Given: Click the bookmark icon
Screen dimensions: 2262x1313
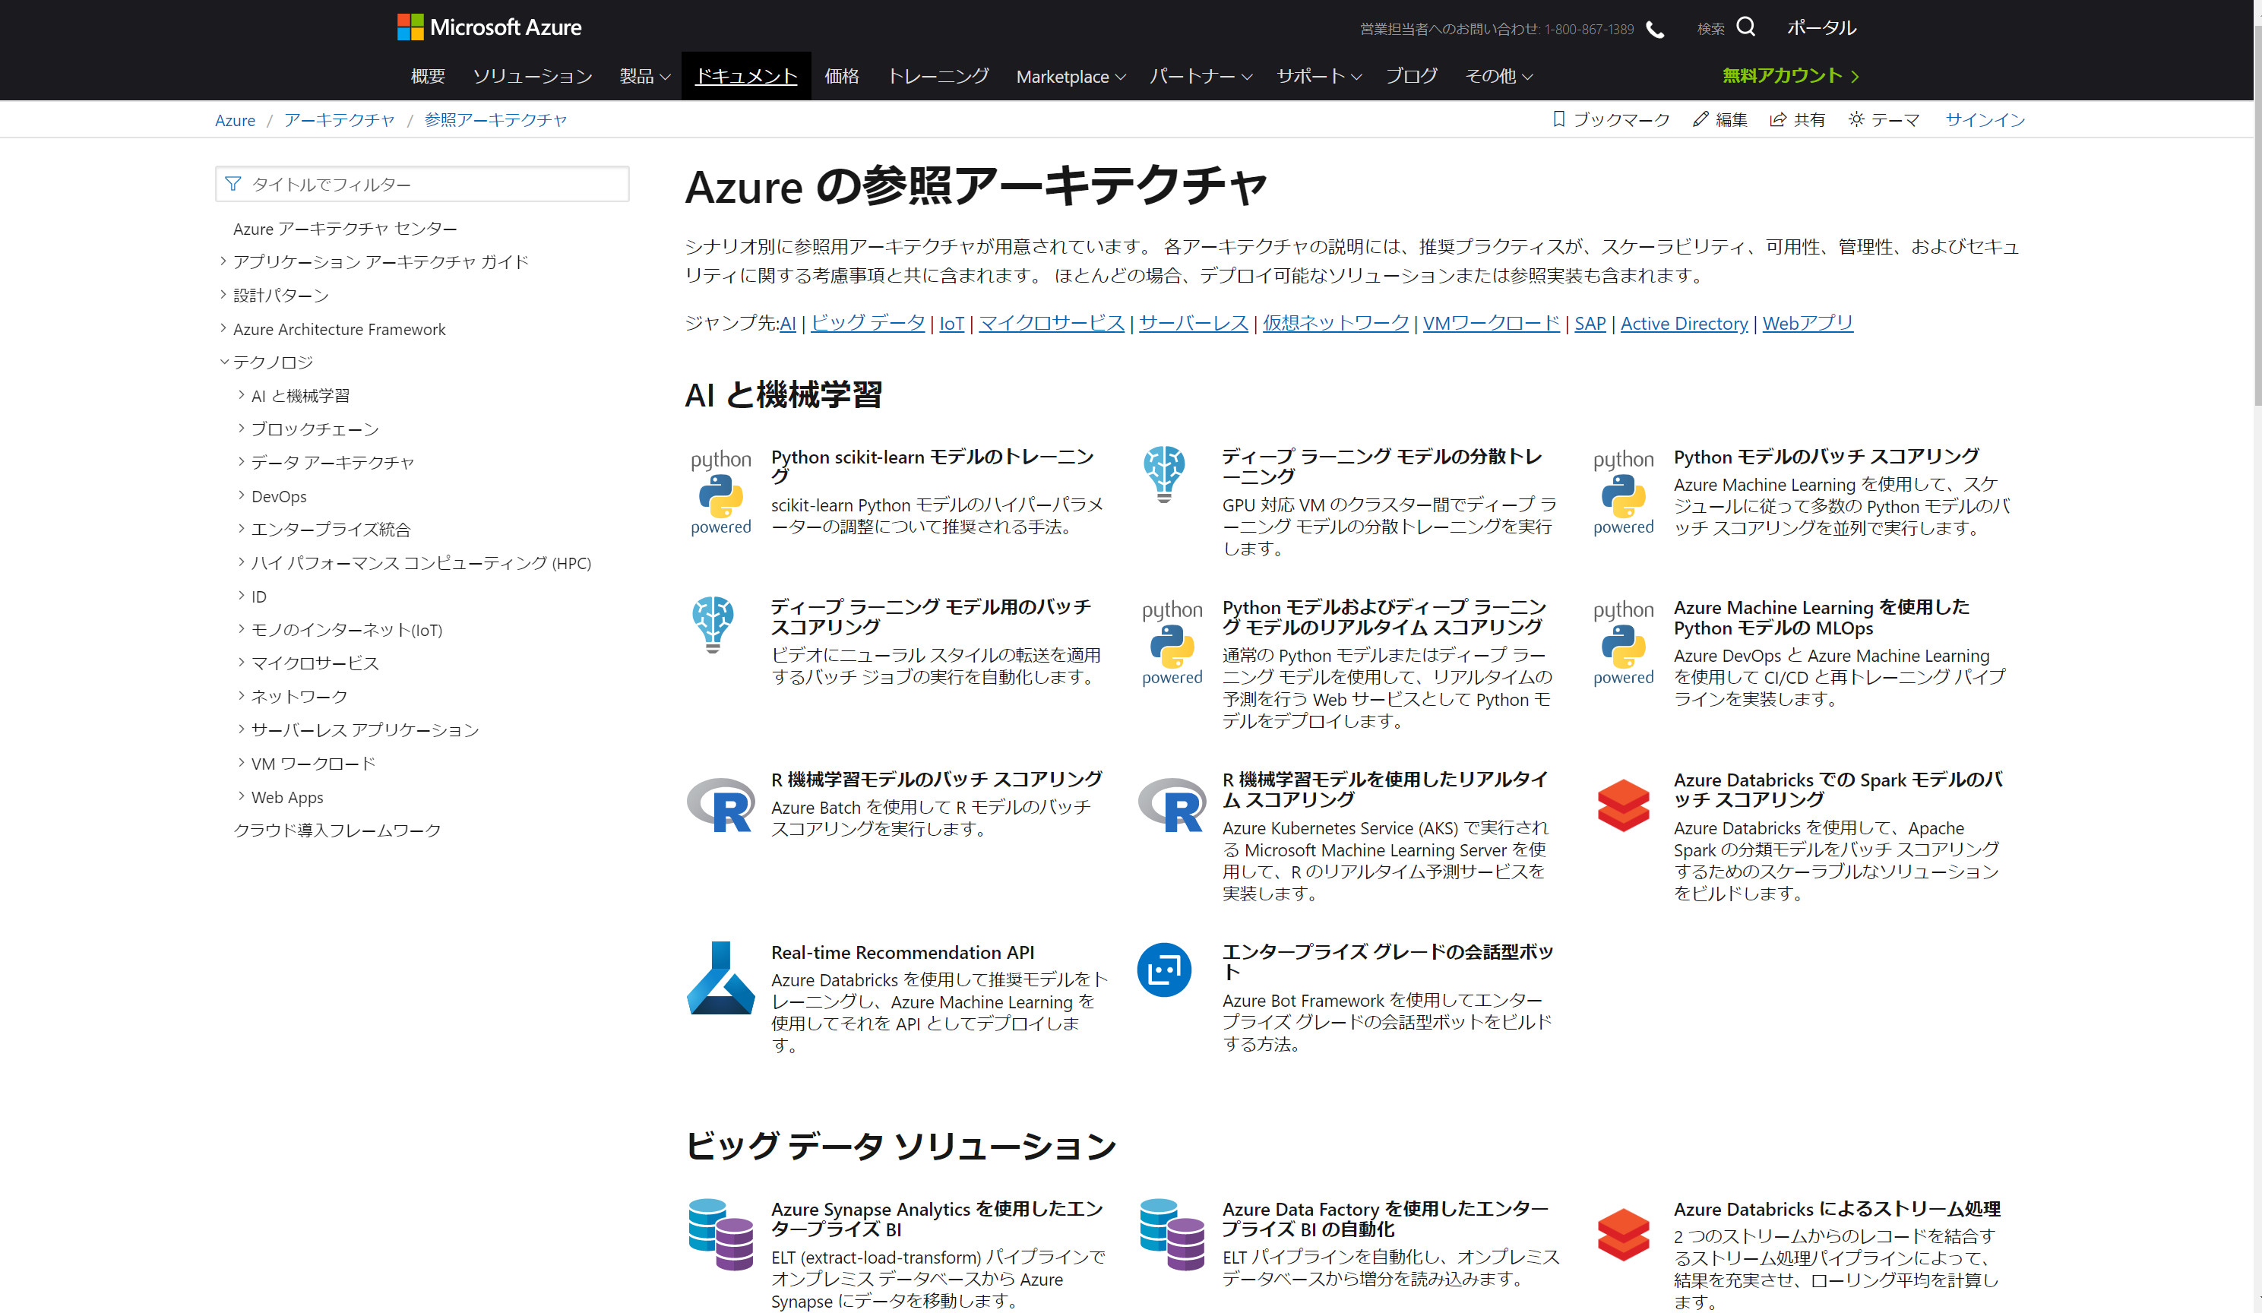Looking at the screenshot, I should 1558,119.
